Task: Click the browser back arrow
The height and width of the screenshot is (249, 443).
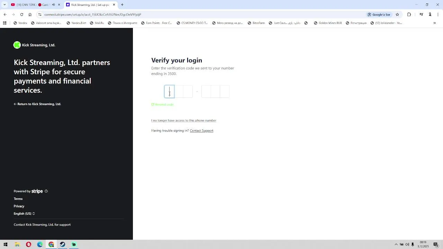Action: (5, 15)
